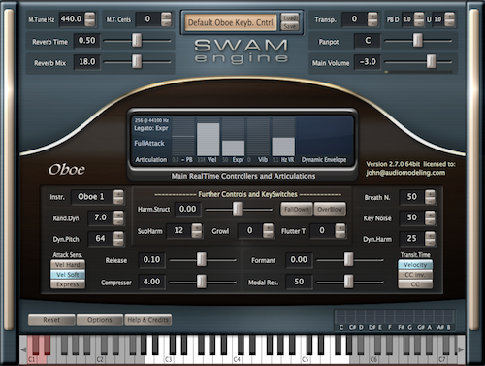
Task: Click the Harm.Struct 0.00 value field
Action: 187,209
